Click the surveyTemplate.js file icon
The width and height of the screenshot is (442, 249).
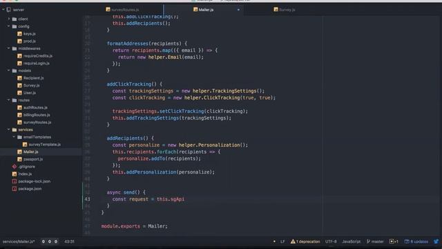tap(25, 145)
